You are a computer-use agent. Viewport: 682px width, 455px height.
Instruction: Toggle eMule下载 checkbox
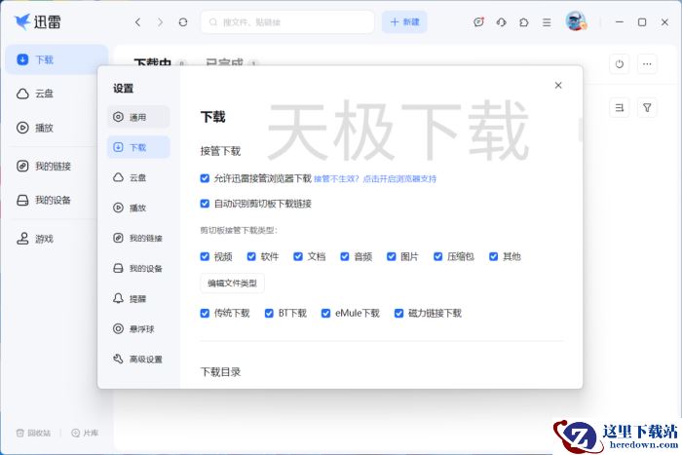pos(325,313)
